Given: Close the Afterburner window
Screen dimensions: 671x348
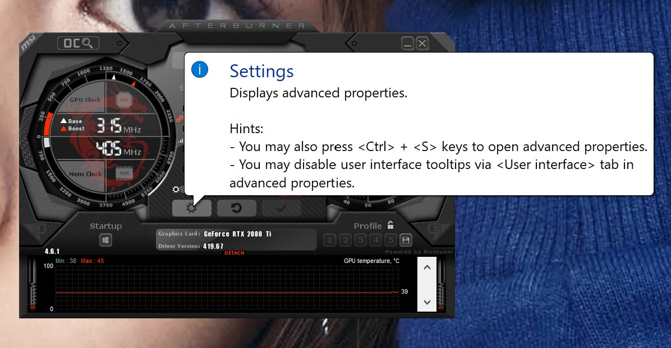Looking at the screenshot, I should click(422, 43).
